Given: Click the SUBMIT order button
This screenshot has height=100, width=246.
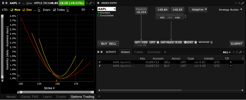Looking at the screenshot, I should point(237,44).
